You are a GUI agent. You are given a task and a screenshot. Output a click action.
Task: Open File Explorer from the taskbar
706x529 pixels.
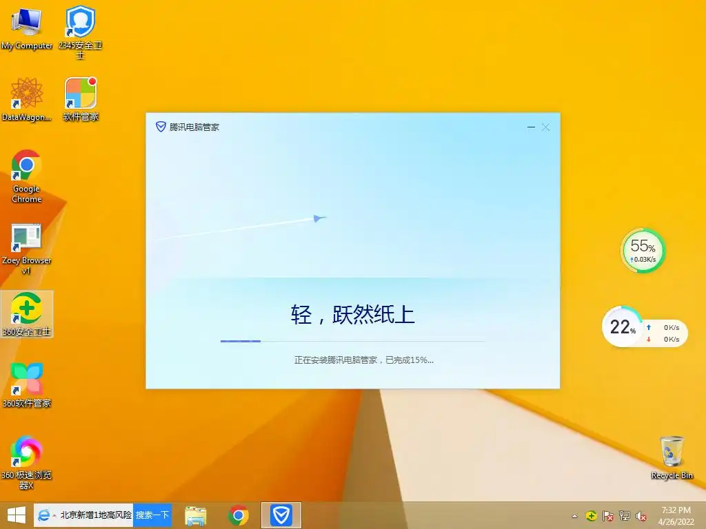pos(195,515)
